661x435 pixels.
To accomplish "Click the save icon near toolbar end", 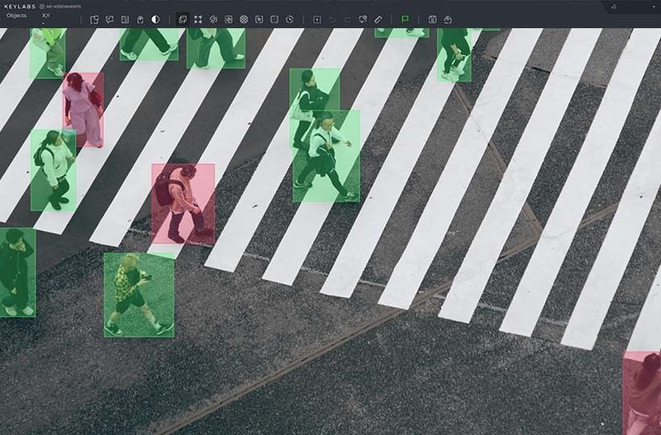I will point(432,19).
